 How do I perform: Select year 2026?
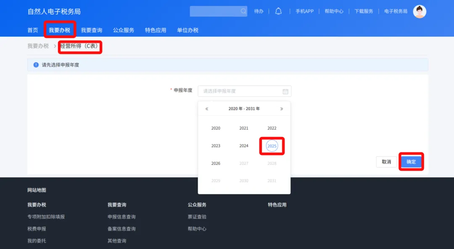pyautogui.click(x=216, y=163)
